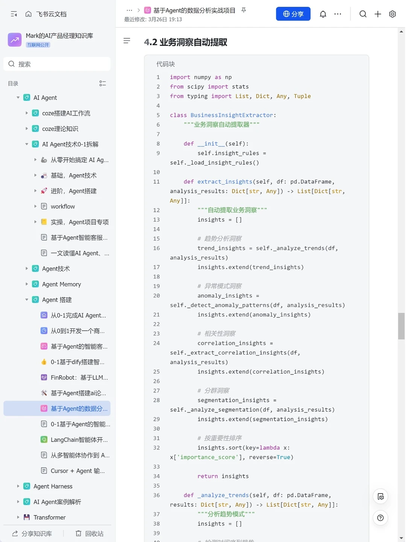Pin the document with the pushpin icon
The width and height of the screenshot is (406, 542).
click(x=244, y=10)
